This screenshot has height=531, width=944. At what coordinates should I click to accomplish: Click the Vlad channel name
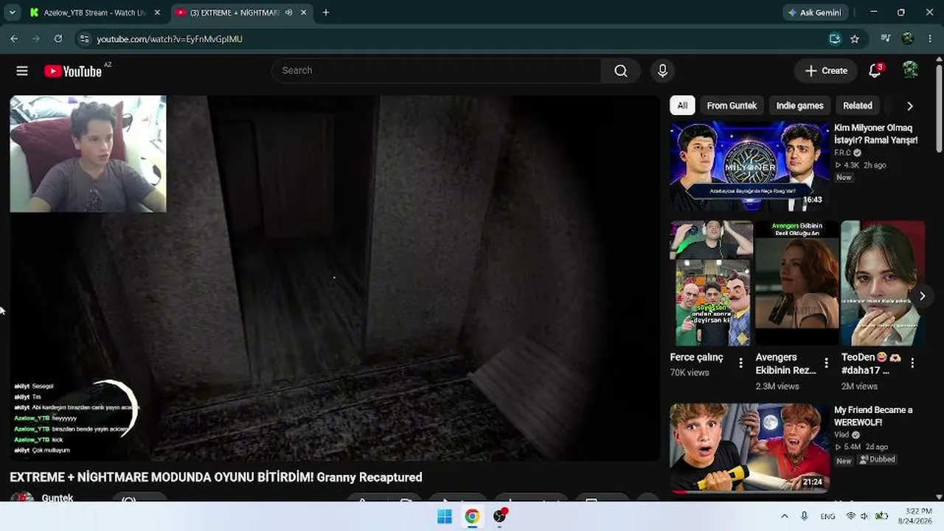click(841, 435)
